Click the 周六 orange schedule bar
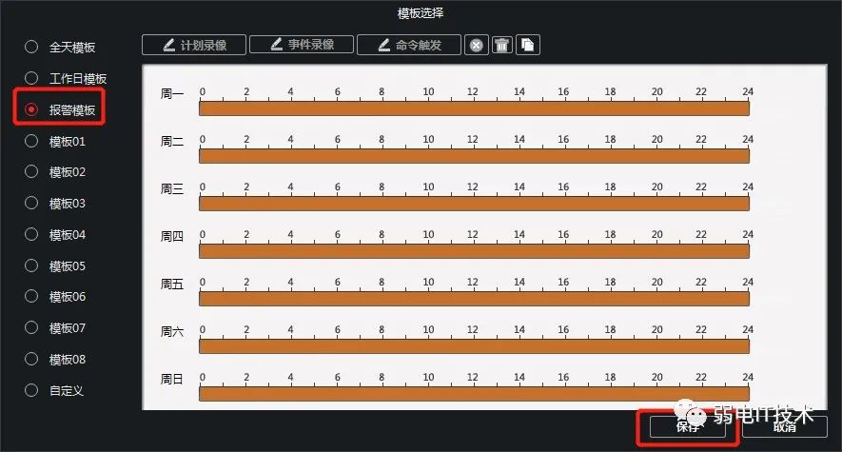Screen dimensions: 842x452 (x=474, y=346)
